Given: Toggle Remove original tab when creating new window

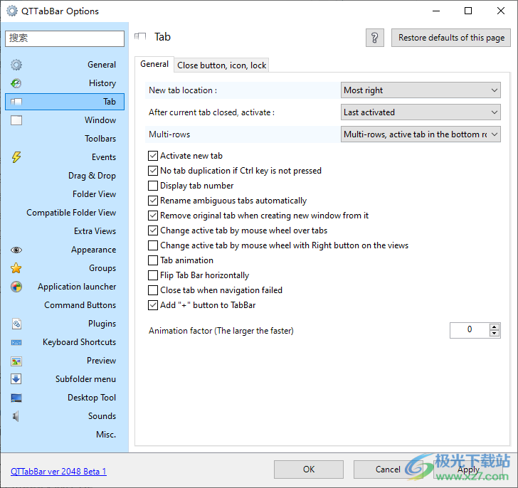Looking at the screenshot, I should (152, 216).
